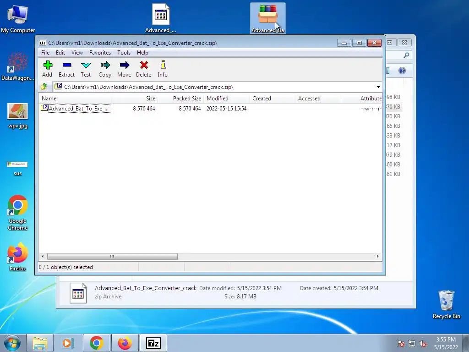The width and height of the screenshot is (469, 352).
Task: Open the Info toolbar icon
Action: tap(163, 69)
